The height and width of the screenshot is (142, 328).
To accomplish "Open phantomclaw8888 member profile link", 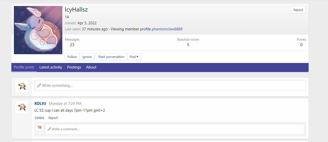I will point(167,29).
